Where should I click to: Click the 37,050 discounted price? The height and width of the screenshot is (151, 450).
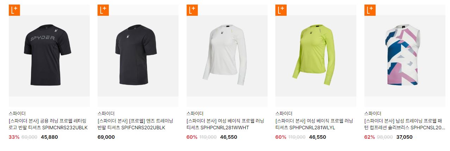point(404,137)
